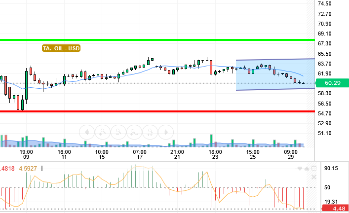Select the red horizontal support line

(157, 111)
